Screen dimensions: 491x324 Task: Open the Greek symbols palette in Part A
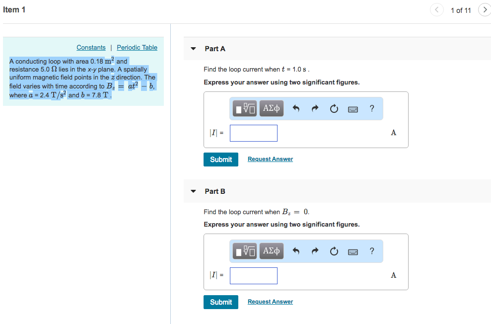[271, 108]
